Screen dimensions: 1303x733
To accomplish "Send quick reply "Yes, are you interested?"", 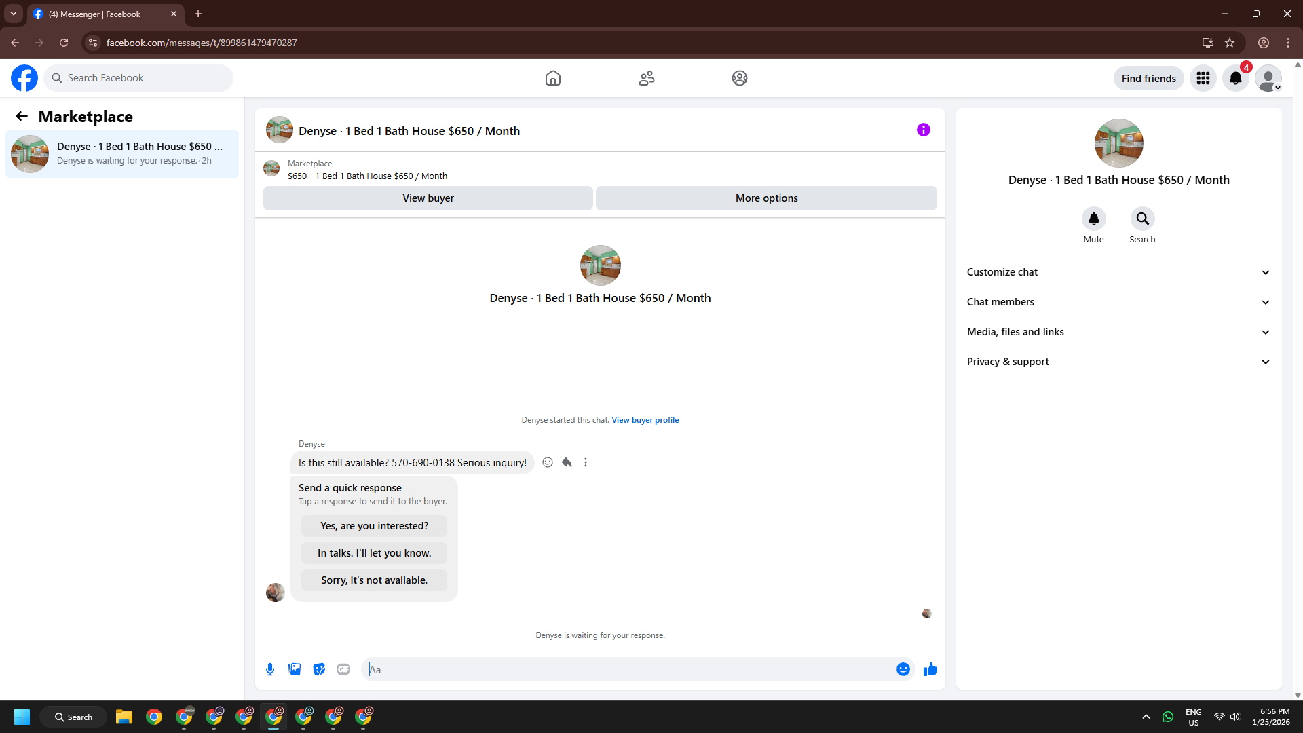I will point(375,526).
